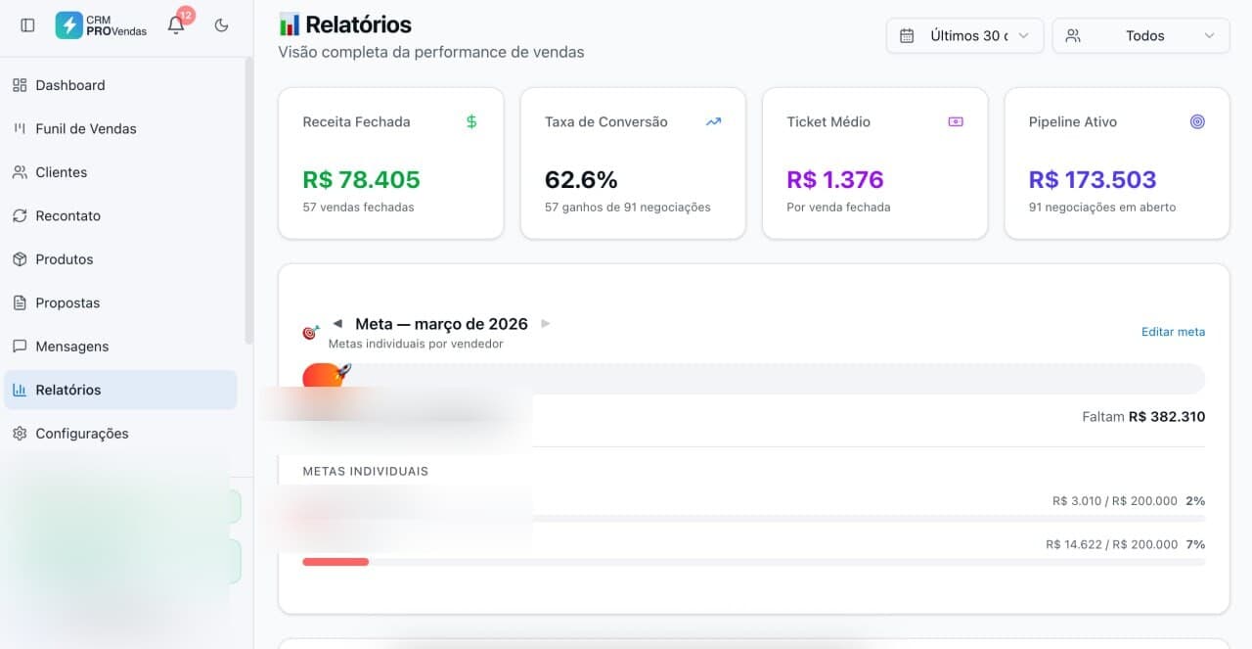Screen dimensions: 1252x649
Task: Open Dashboard from the sidebar
Action: 69,85
